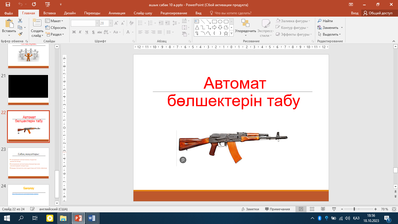This screenshot has height=224, width=398.
Task: Open the Change Case (Aa) dropdown
Action: coord(117,32)
